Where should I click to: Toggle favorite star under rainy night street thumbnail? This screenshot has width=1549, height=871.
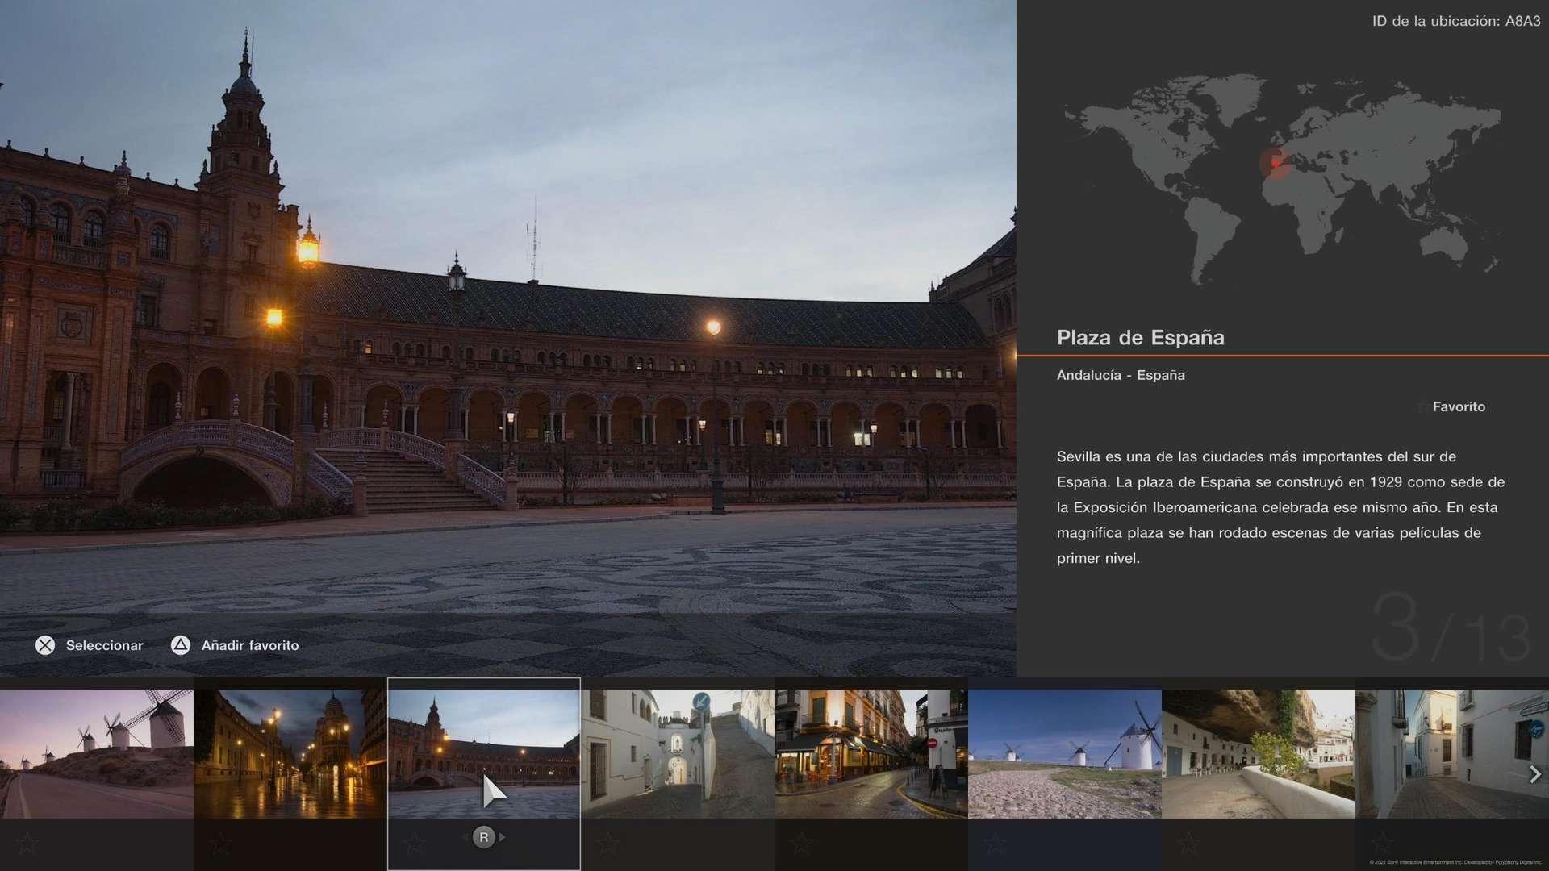(x=220, y=844)
